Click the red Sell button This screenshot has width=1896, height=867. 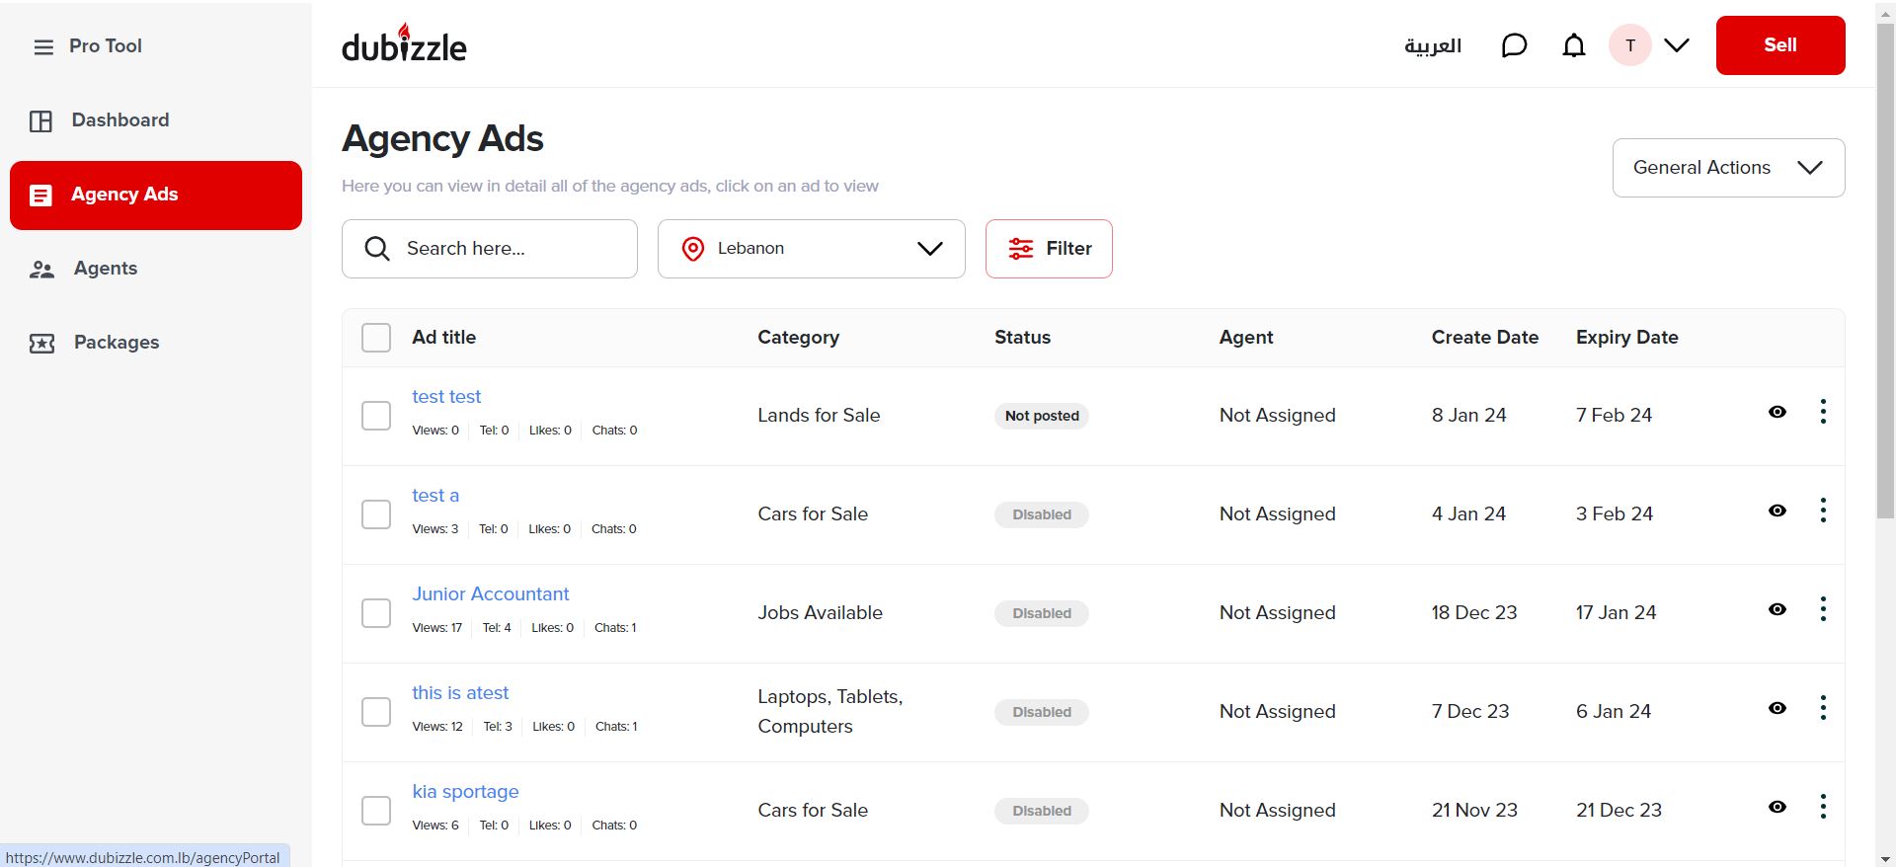point(1780,45)
